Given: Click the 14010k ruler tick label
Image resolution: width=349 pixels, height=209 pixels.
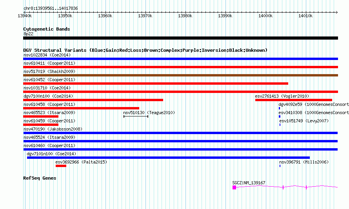Looking at the screenshot, I should [305, 16].
